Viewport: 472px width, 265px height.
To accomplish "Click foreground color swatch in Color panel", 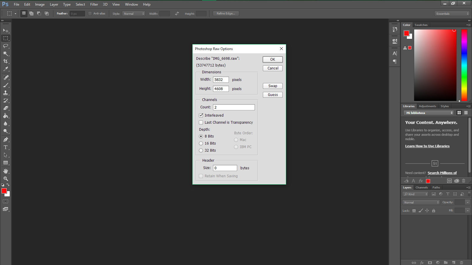I will coord(407,33).
